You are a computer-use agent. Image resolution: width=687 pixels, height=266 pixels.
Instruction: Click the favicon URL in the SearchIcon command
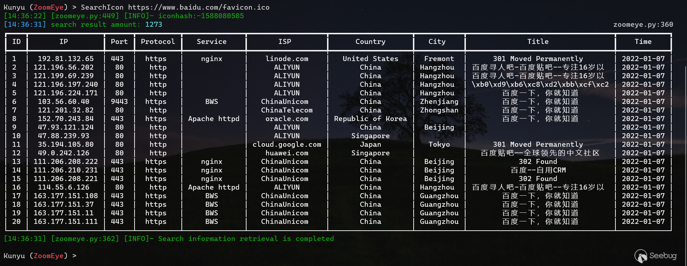pyautogui.click(x=199, y=7)
